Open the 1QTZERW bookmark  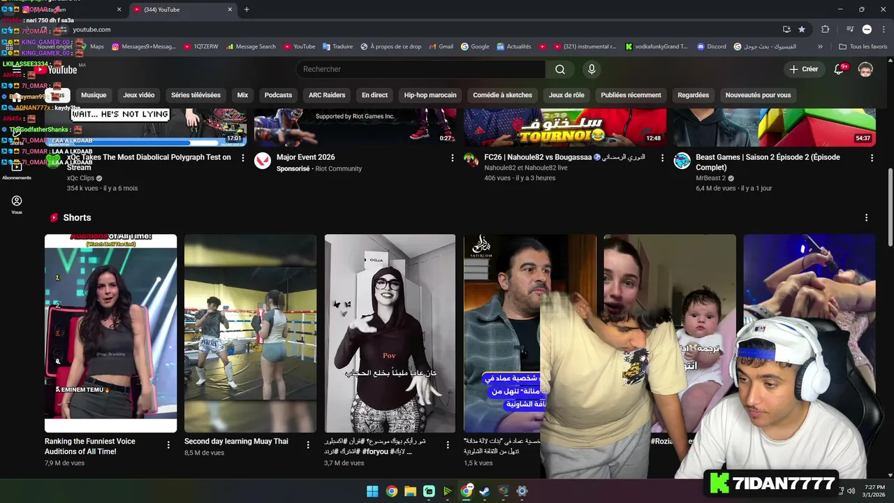pyautogui.click(x=200, y=47)
